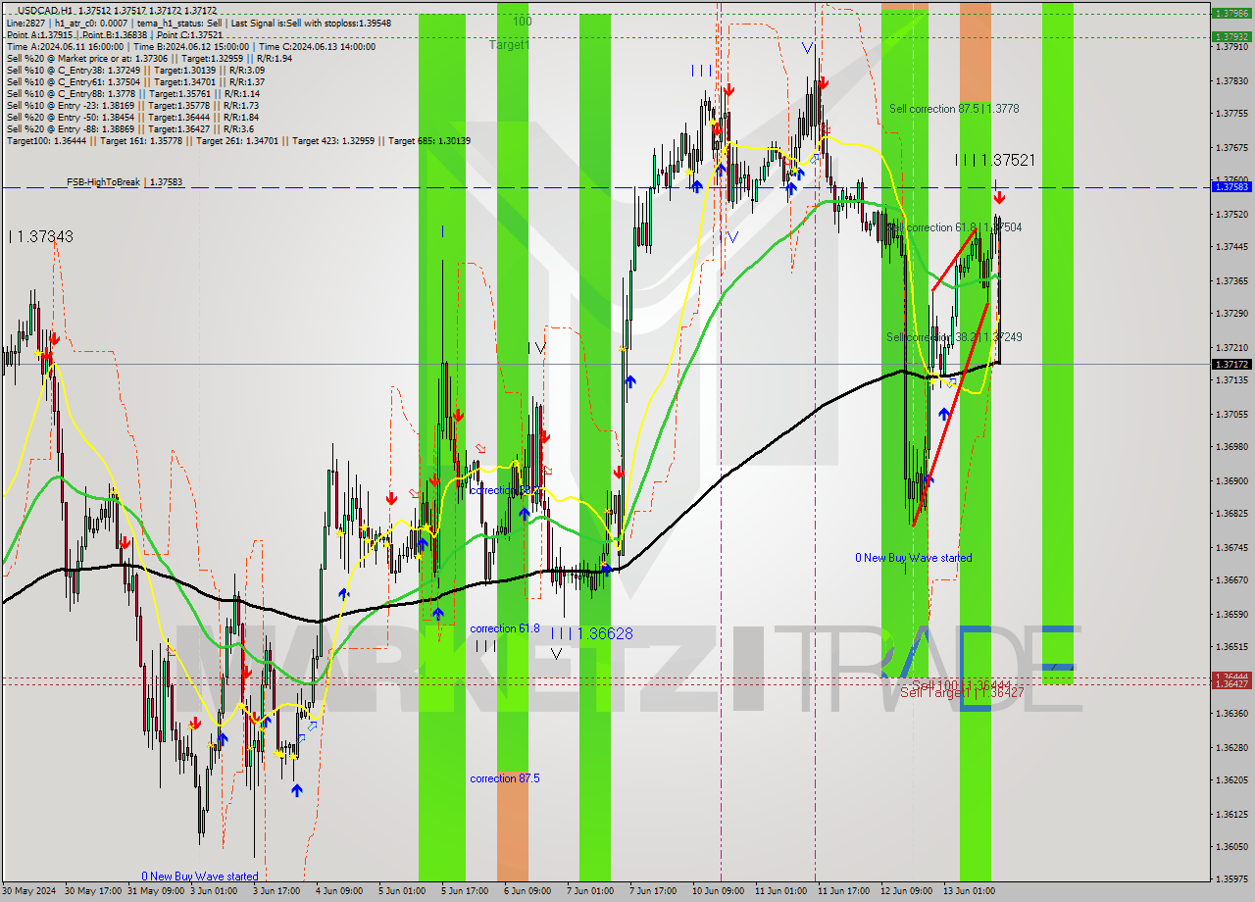The width and height of the screenshot is (1255, 902).
Task: Click the 1.36280 price scale value
Action: click(1230, 748)
